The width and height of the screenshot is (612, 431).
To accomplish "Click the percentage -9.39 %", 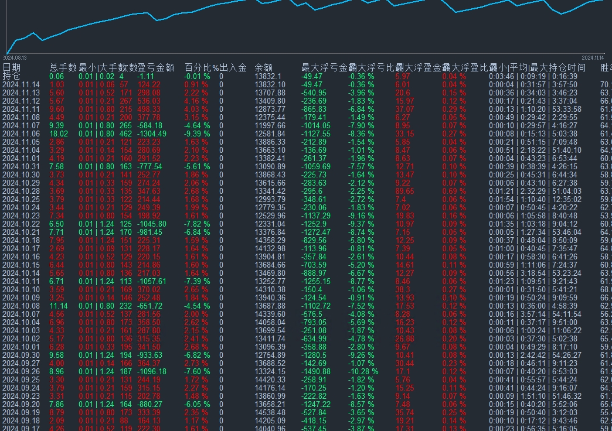I will (197, 134).
